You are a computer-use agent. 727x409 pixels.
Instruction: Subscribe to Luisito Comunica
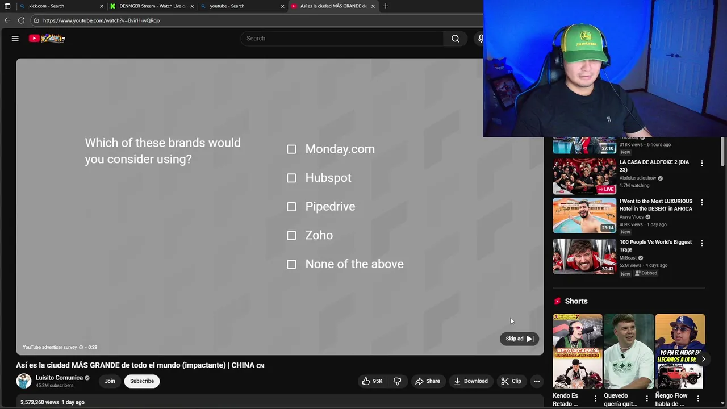[142, 381]
